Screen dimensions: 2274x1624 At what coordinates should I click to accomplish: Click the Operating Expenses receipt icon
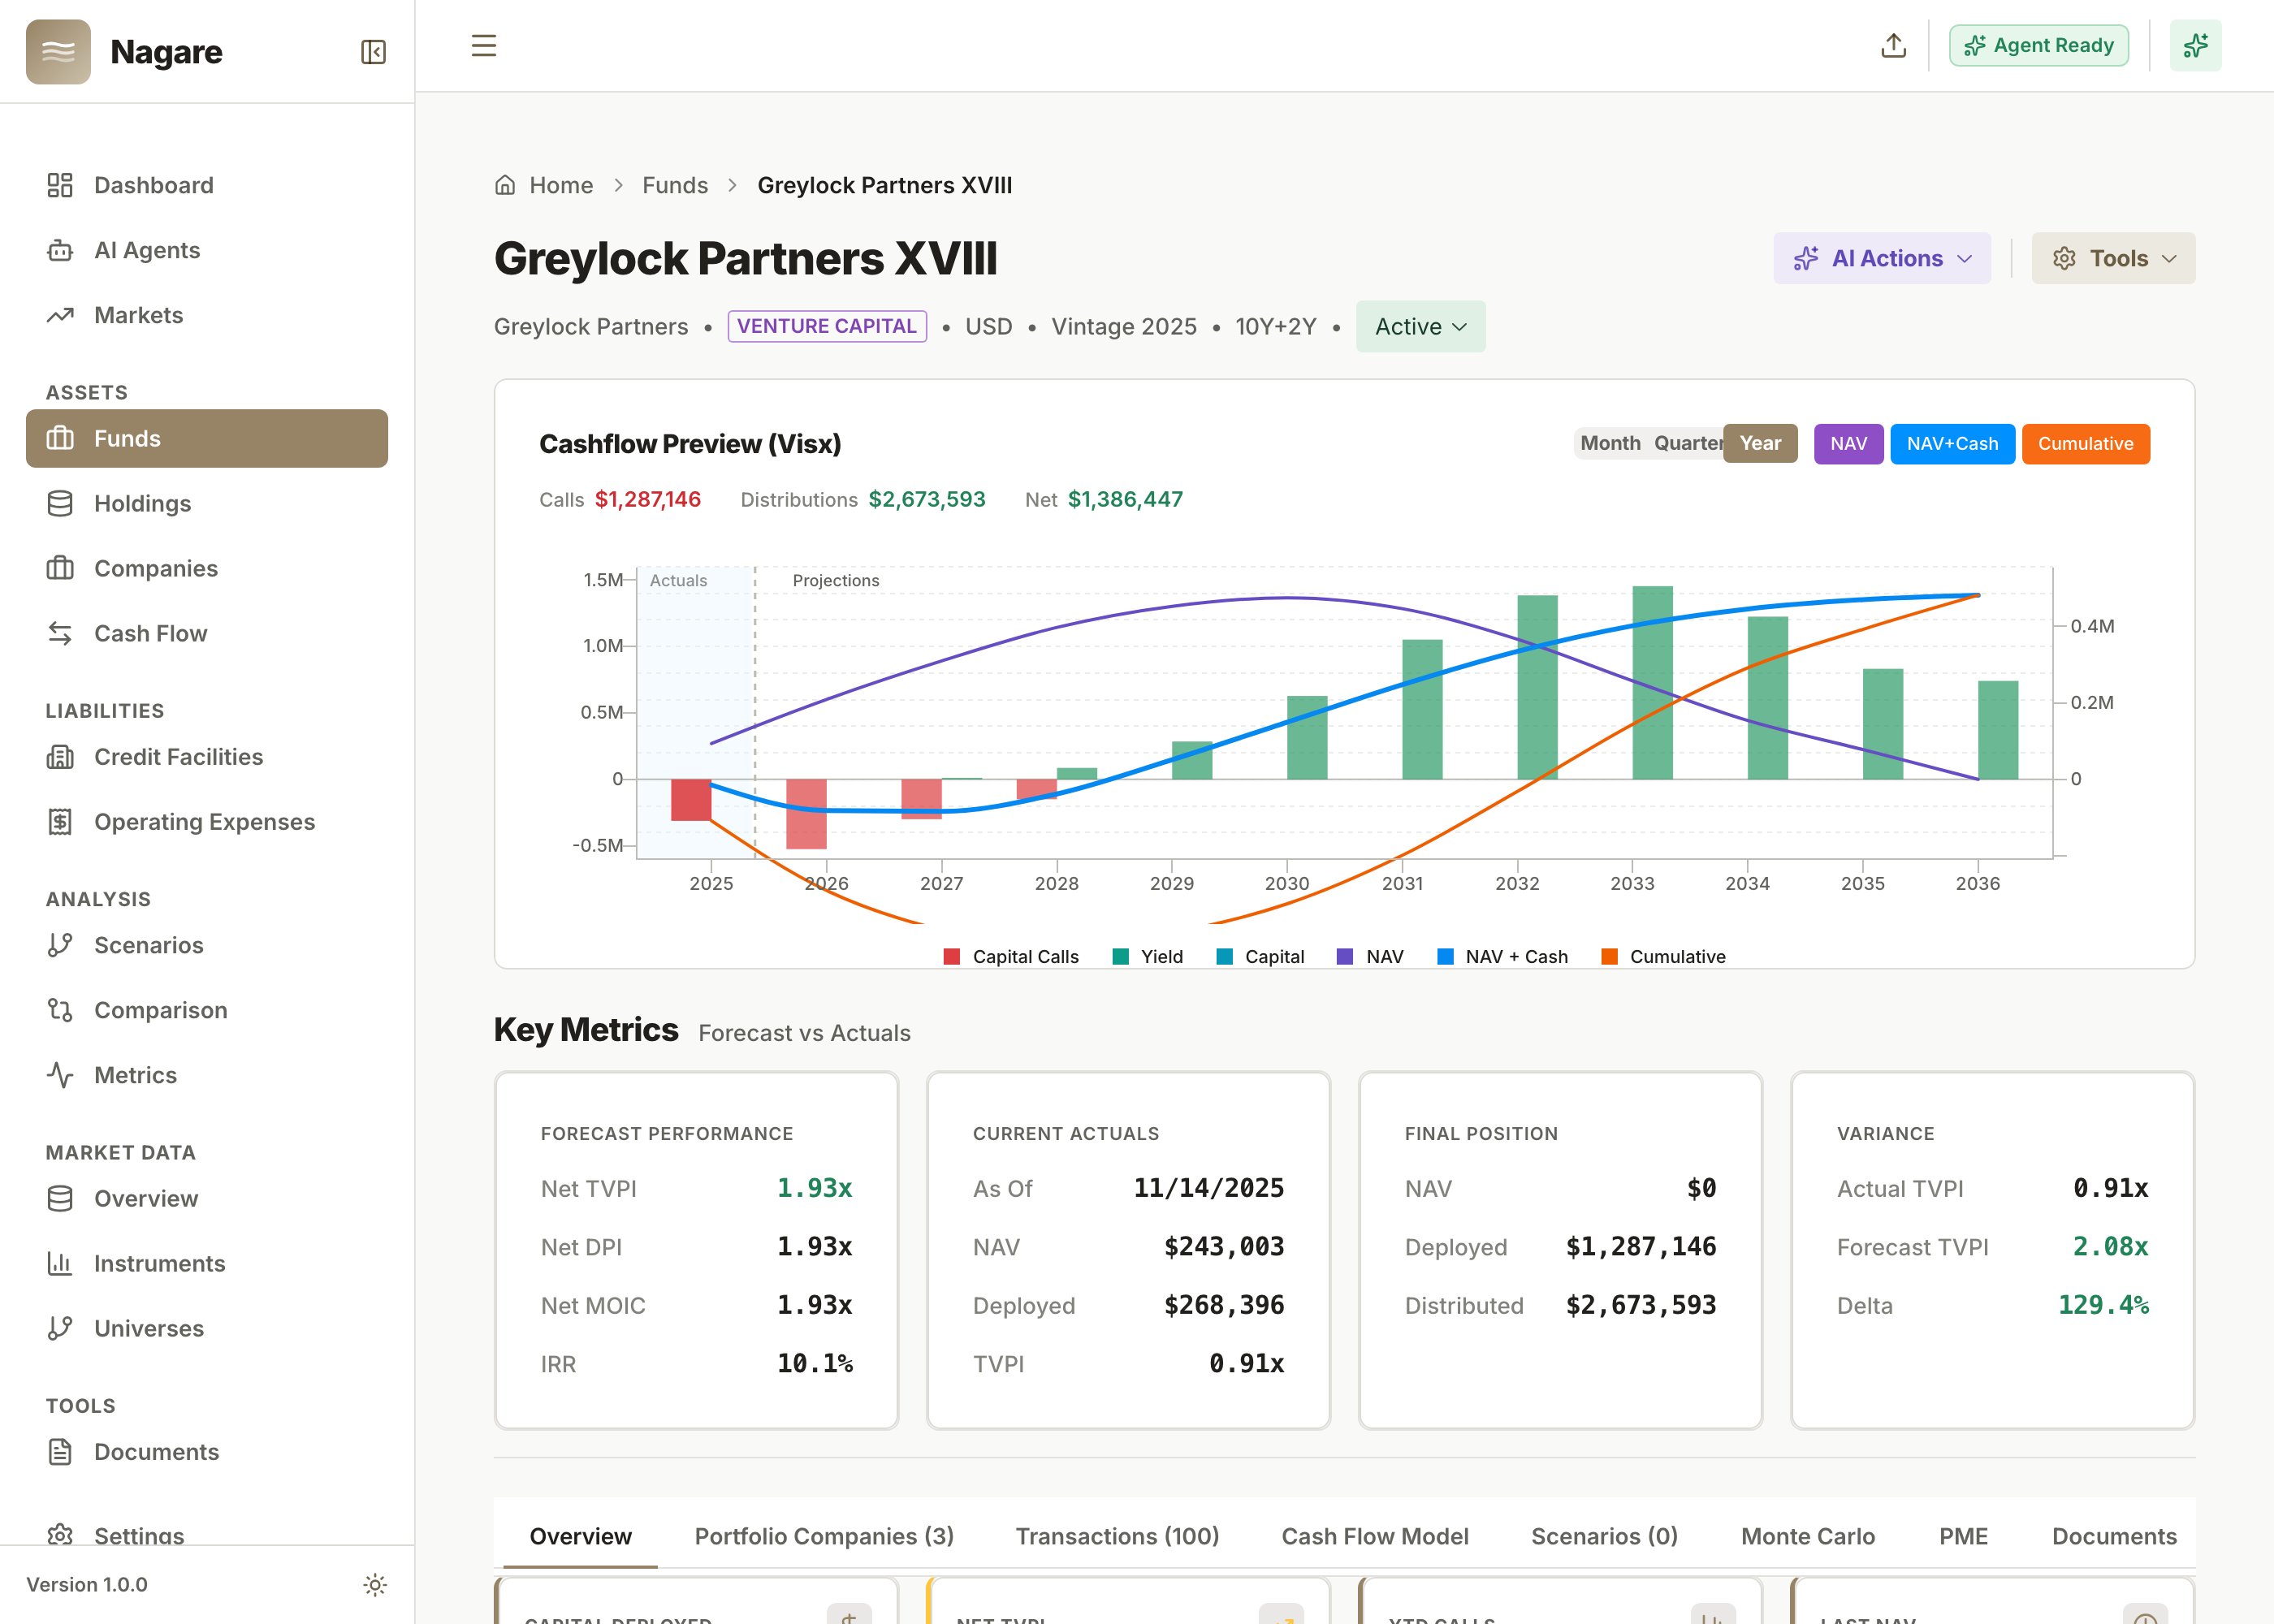(x=60, y=822)
